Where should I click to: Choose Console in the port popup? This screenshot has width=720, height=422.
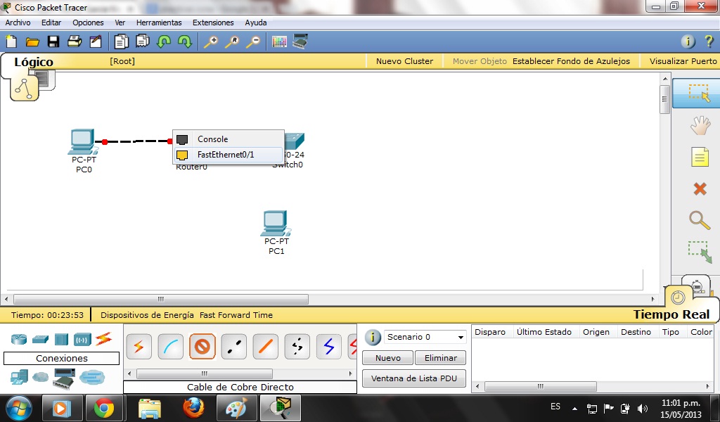[229, 139]
